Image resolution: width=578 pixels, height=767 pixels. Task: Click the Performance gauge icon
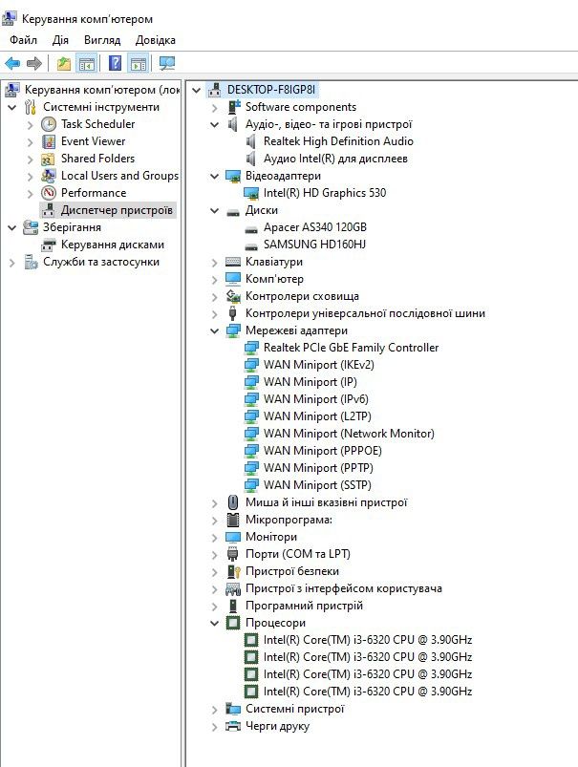coord(49,193)
